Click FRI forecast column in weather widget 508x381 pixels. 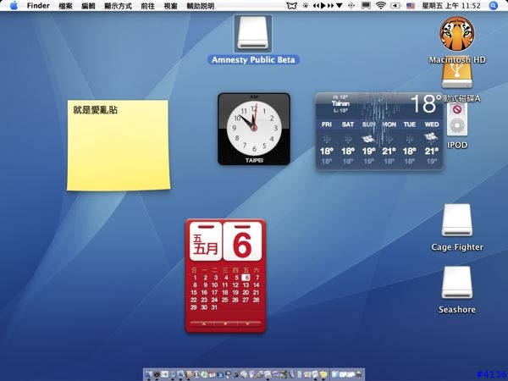[327, 144]
